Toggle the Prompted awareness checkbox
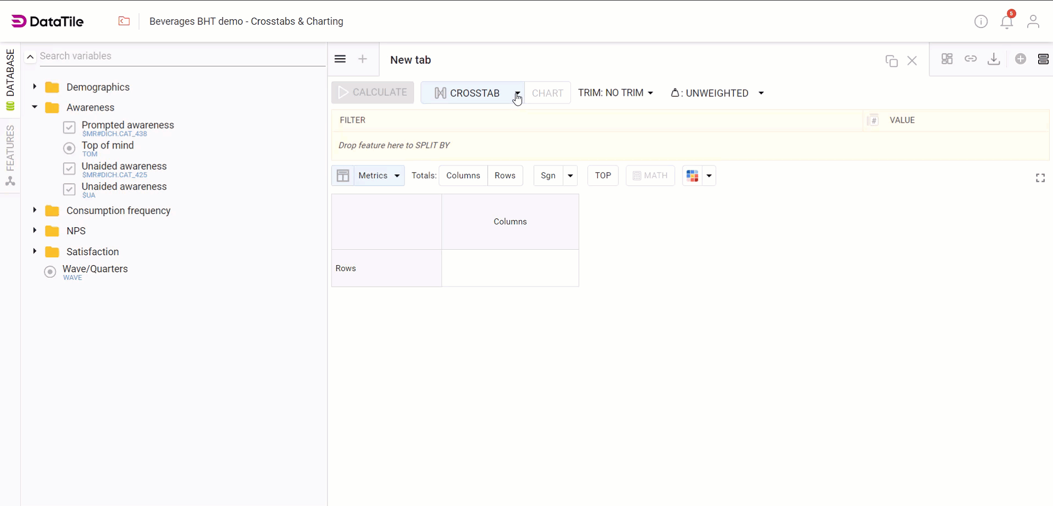Viewport: 1053px width, 506px height. pyautogui.click(x=69, y=128)
